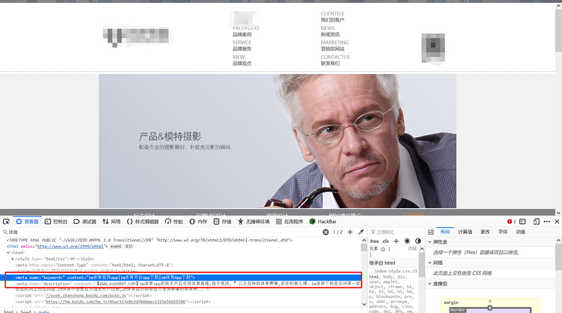Toggle the .cls classes panel
Image resolution: width=562 pixels, height=313 pixels.
pos(385,241)
